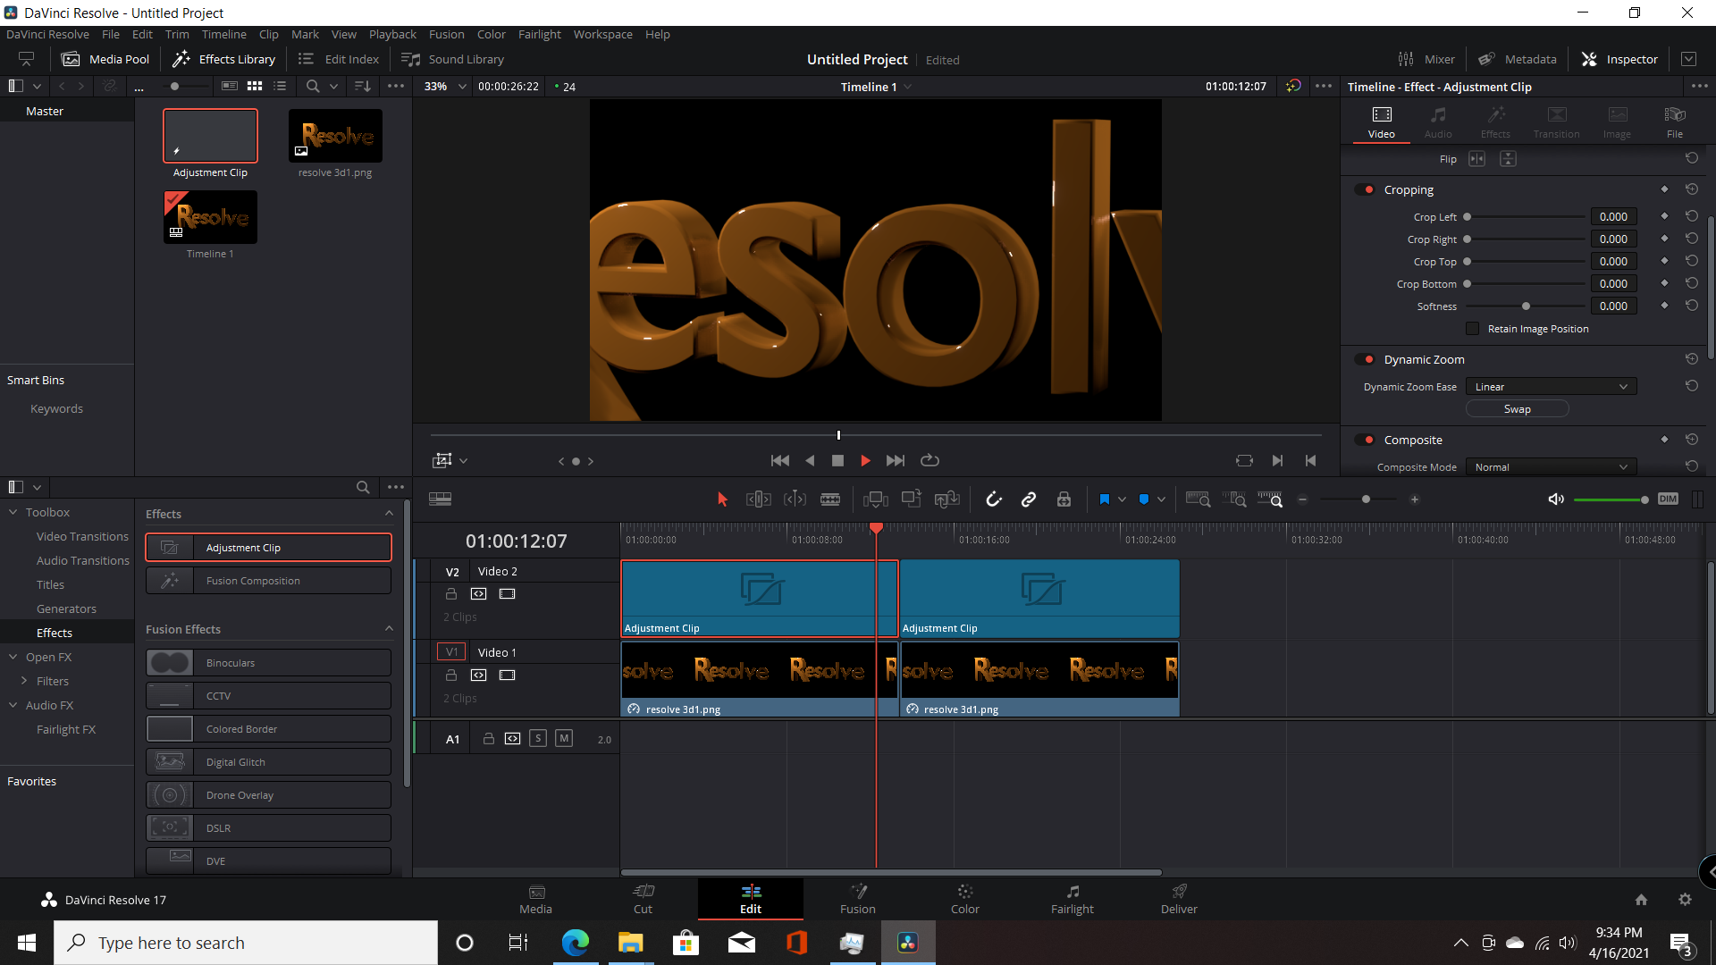Activate Dynamic Trim Mode tool
Viewport: 1716px width, 965px height.
[795, 499]
